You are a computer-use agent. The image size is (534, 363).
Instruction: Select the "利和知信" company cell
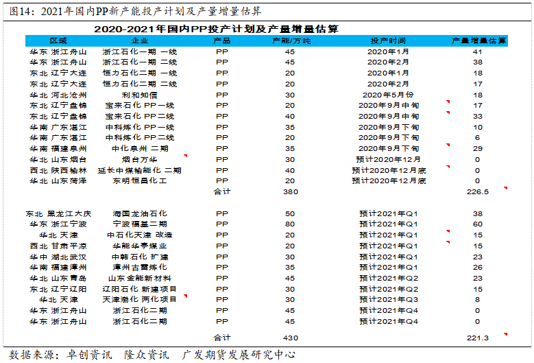click(140, 95)
